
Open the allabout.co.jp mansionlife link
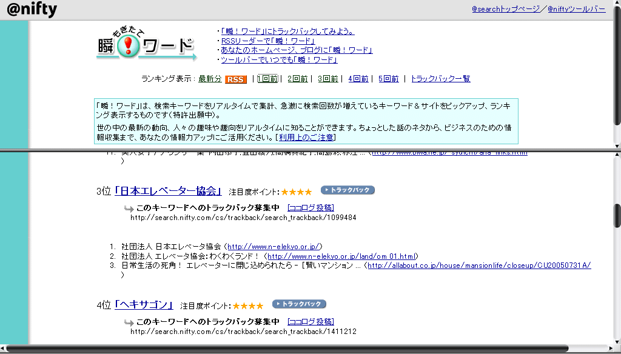point(479,265)
